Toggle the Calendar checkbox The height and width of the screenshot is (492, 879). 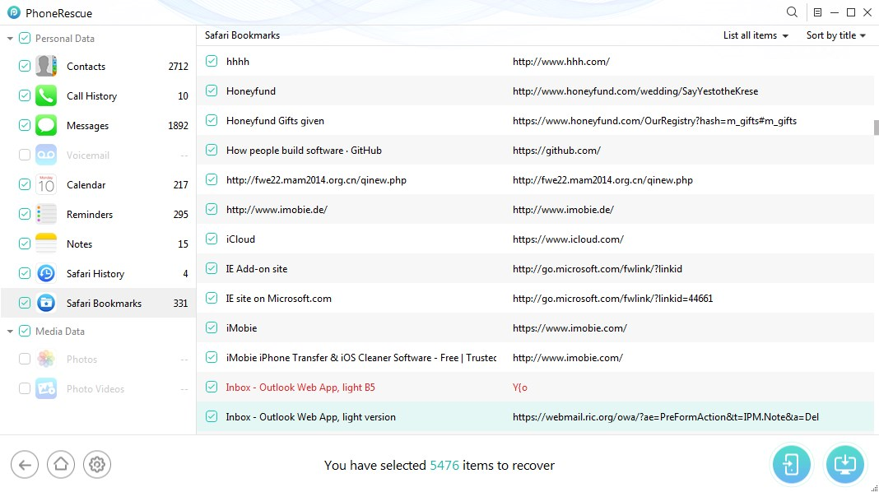tap(25, 185)
